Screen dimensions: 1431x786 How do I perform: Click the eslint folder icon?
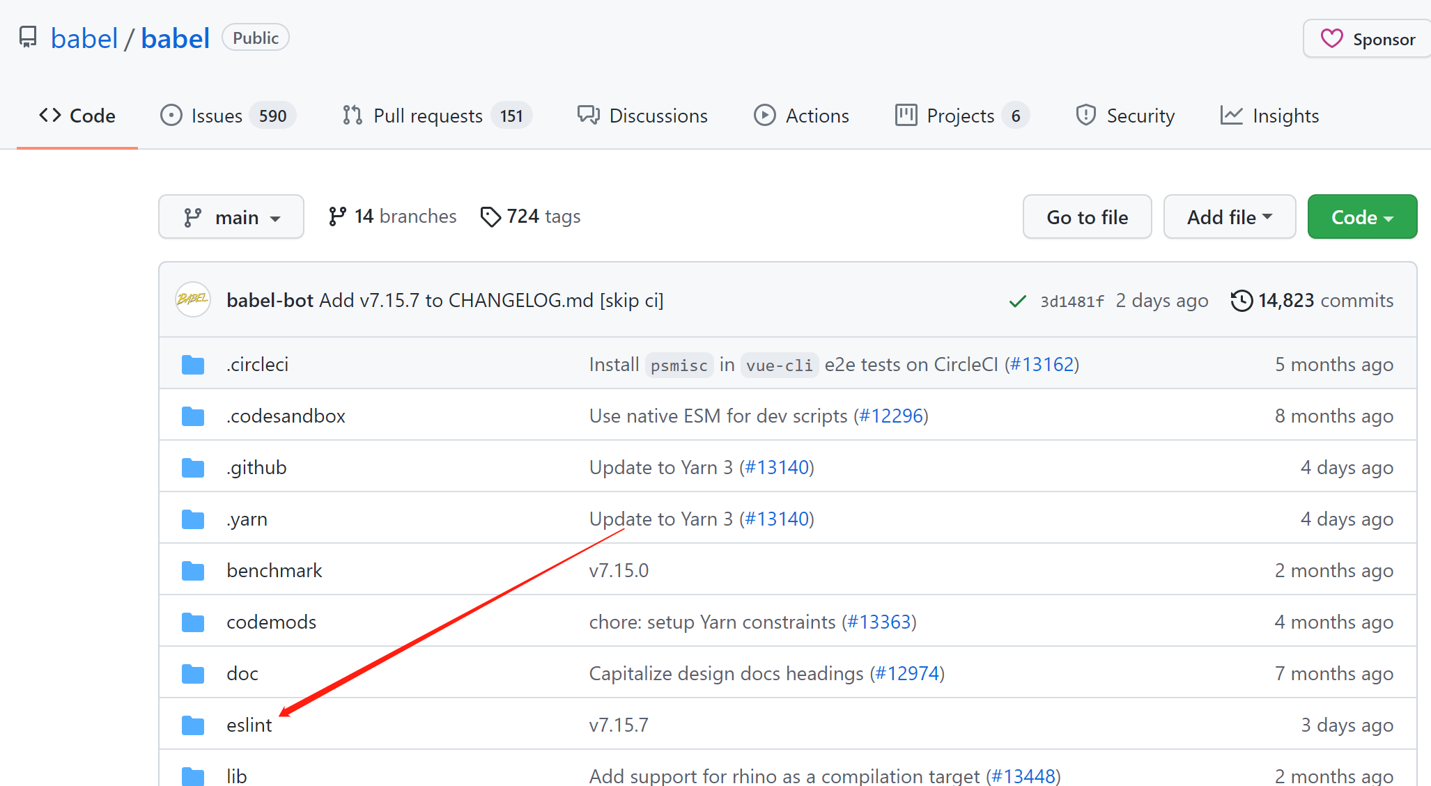tap(193, 725)
